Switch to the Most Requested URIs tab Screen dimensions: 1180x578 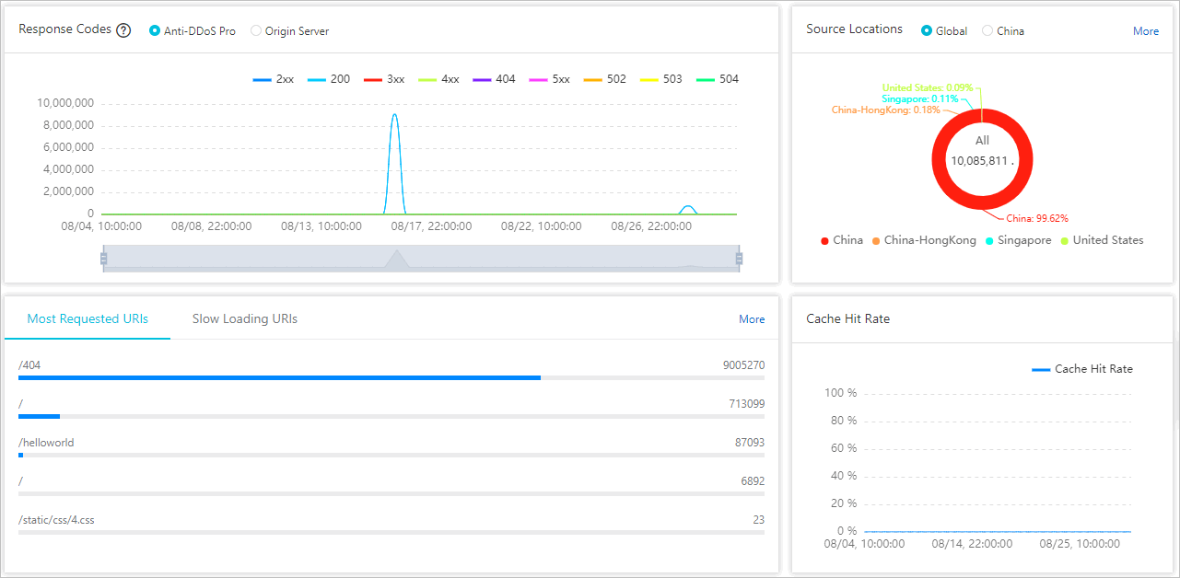88,319
